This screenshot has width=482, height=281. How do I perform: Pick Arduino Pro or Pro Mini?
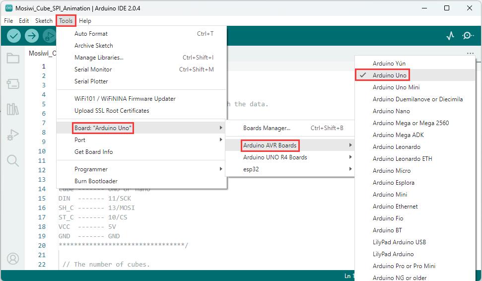[415, 266]
